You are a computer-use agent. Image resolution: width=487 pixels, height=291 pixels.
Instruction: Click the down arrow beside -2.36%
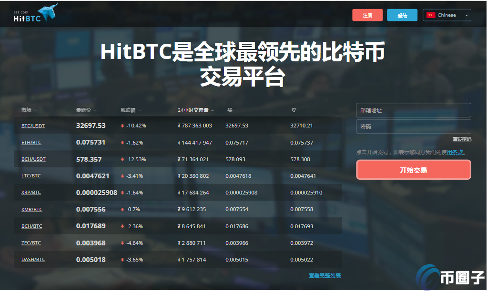pos(122,226)
